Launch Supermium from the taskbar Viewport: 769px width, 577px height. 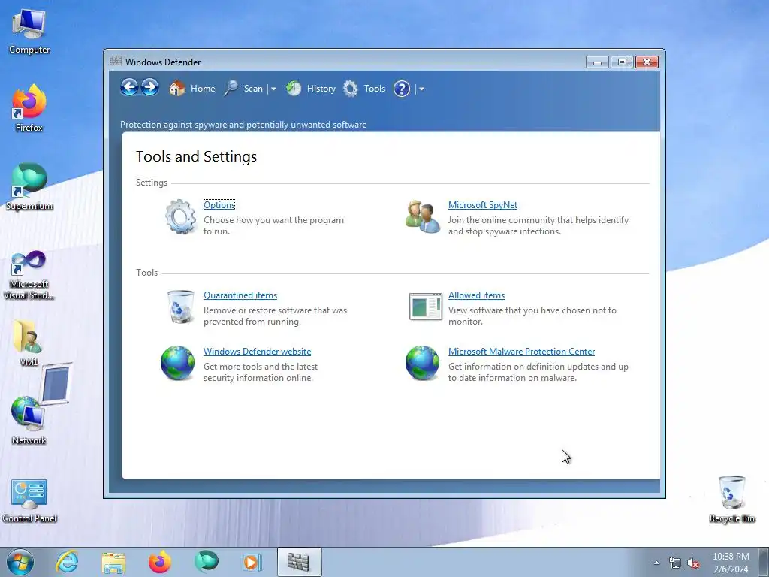click(207, 562)
